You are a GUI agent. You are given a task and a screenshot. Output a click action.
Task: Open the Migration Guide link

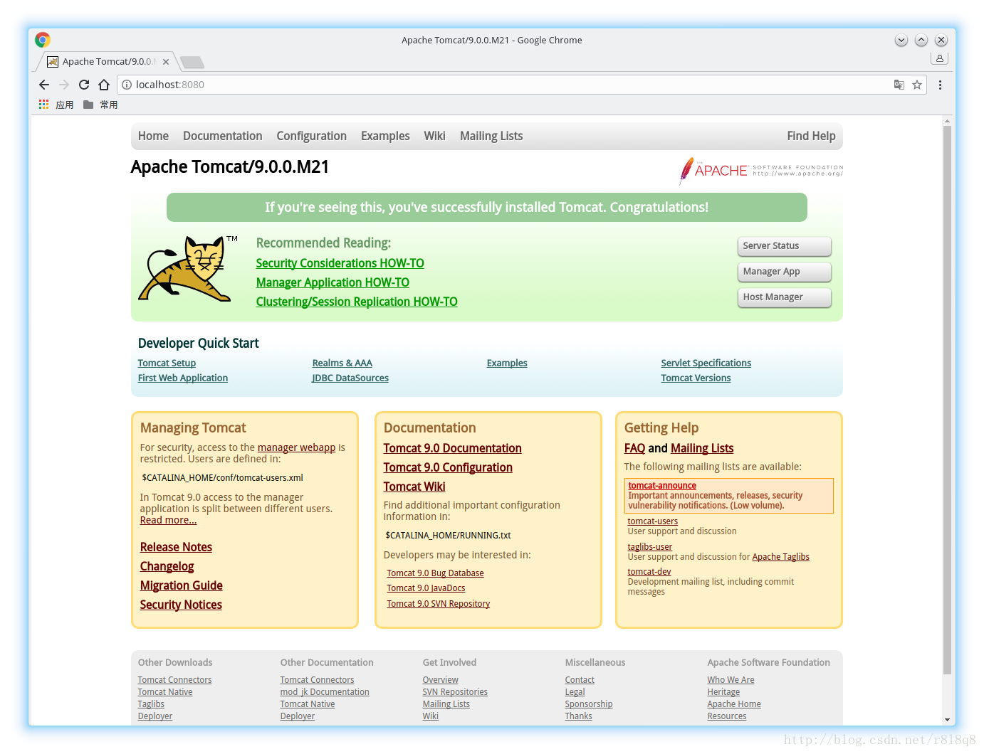(181, 585)
